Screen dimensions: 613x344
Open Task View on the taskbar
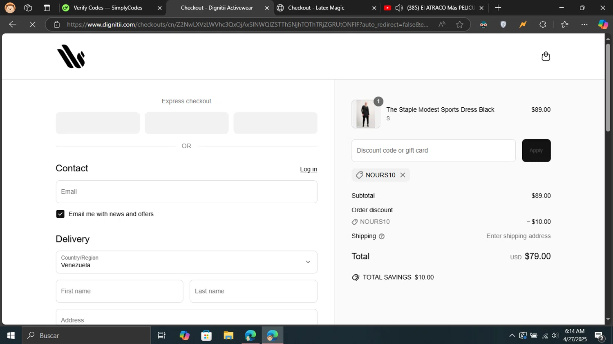[162, 335]
